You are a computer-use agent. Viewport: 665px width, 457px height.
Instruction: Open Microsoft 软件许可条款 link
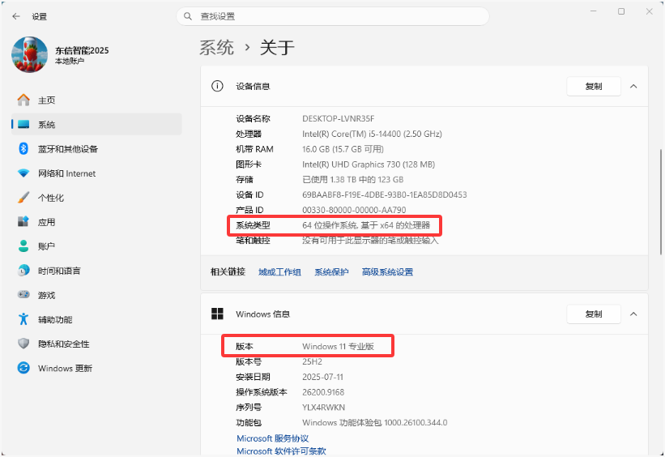pos(281,451)
